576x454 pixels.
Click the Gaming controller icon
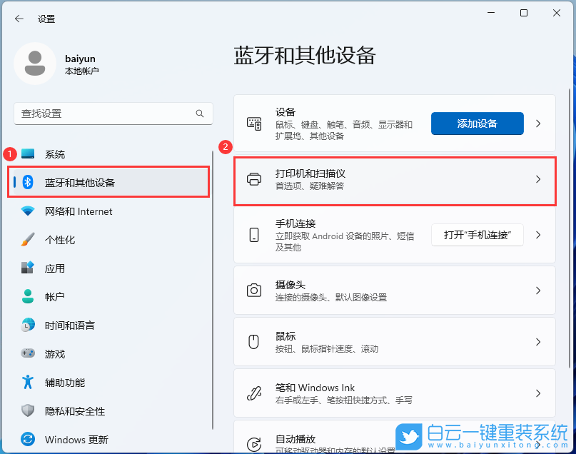(28, 353)
